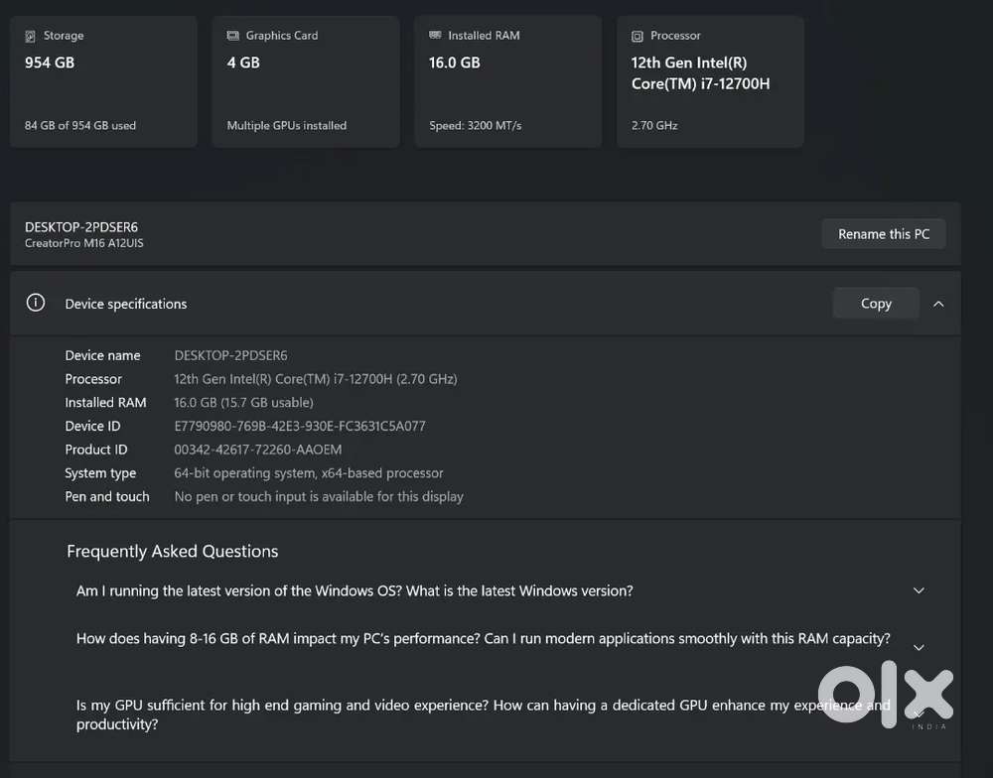Click the Installed RAM icon

[435, 35]
